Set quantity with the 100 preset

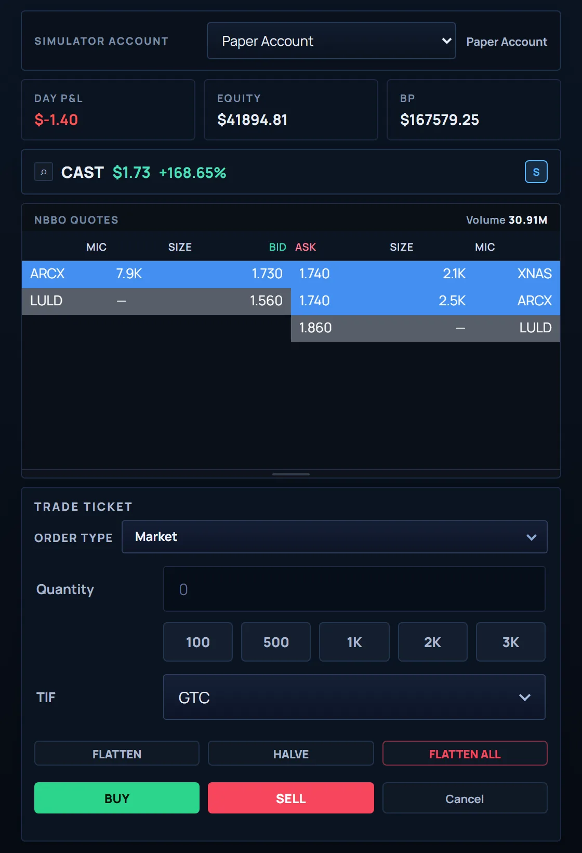point(197,642)
